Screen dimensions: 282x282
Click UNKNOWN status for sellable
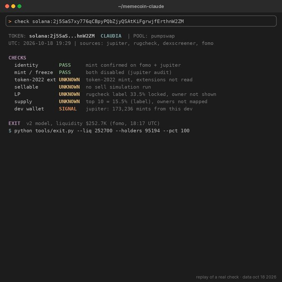(x=69, y=87)
